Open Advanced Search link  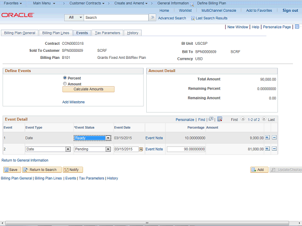point(172,18)
